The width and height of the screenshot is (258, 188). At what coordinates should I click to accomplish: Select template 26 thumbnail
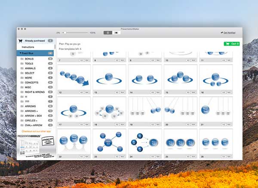(216, 142)
